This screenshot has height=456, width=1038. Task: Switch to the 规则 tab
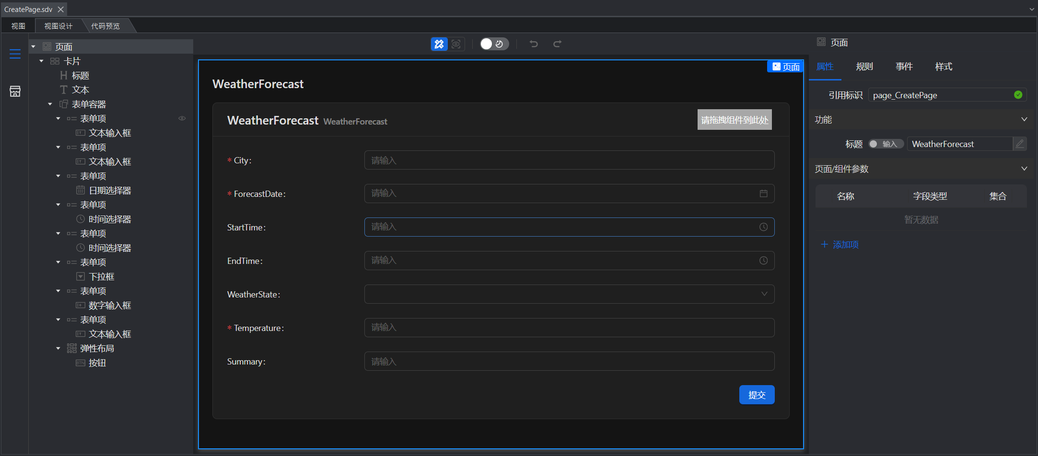[x=864, y=67]
